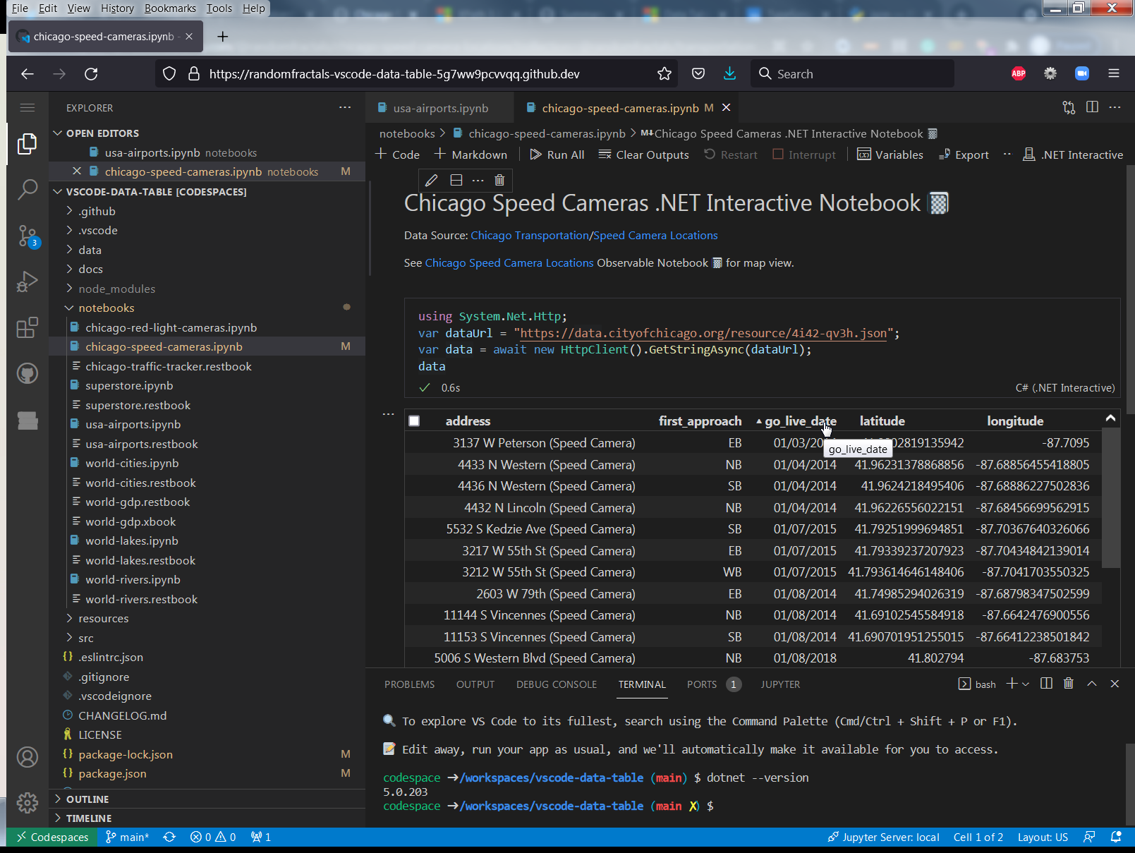The height and width of the screenshot is (853, 1135).
Task: Export the notebook
Action: (x=963, y=155)
